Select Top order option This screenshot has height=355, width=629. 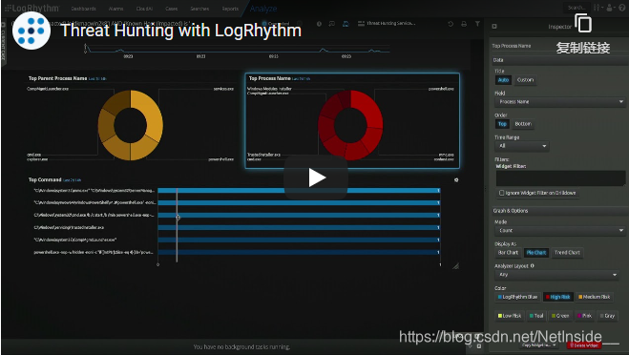pyautogui.click(x=502, y=124)
